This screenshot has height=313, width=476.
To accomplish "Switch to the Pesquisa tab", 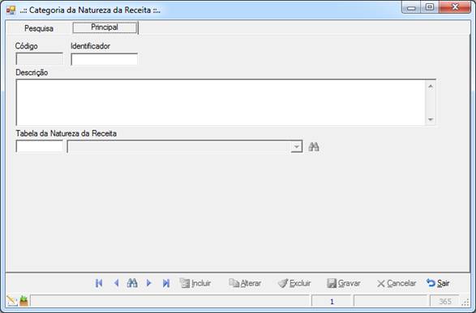I will [39, 28].
